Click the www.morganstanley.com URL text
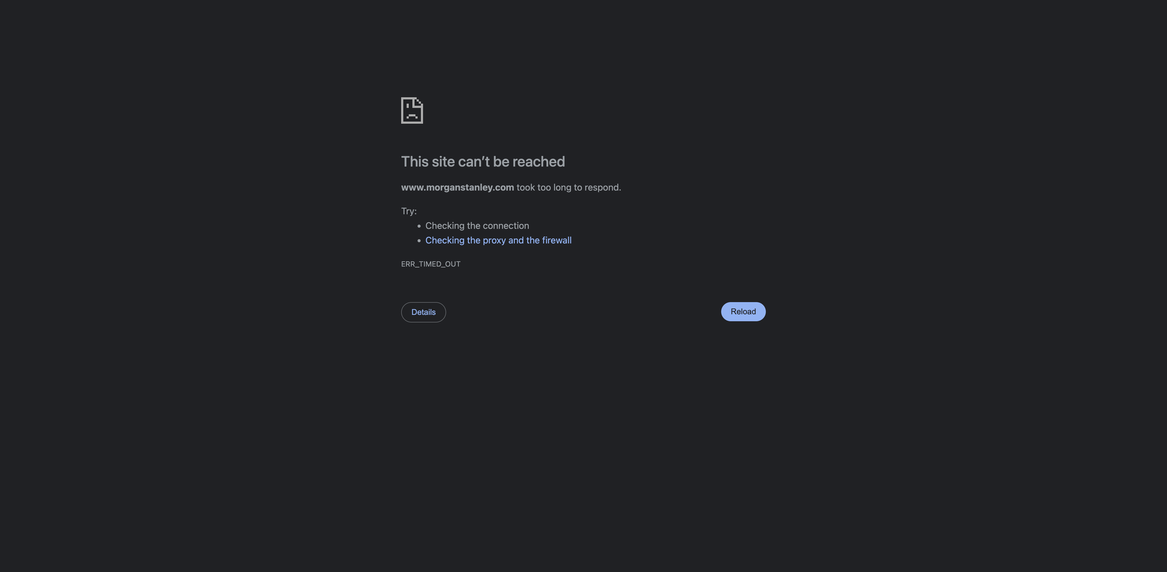The height and width of the screenshot is (572, 1167). coord(457,187)
